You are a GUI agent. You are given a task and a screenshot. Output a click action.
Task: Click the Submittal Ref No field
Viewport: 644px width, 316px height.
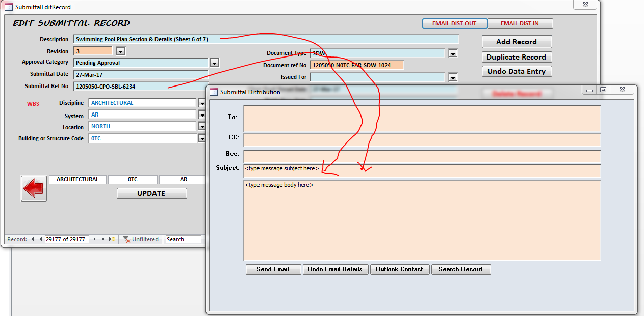click(x=141, y=87)
